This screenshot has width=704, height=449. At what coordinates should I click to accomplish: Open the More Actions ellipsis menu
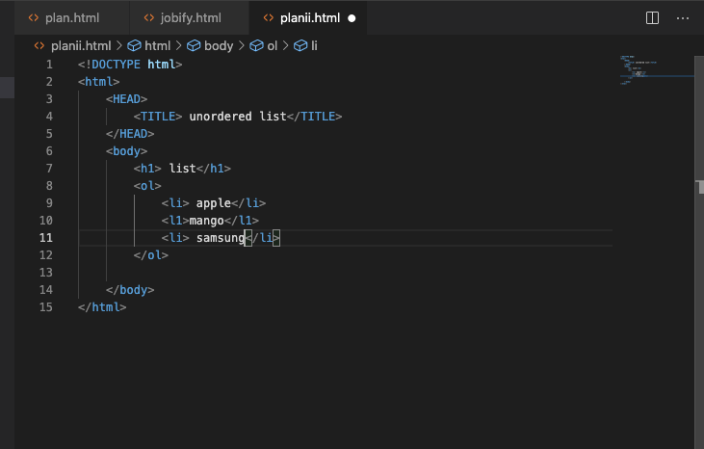click(x=683, y=18)
